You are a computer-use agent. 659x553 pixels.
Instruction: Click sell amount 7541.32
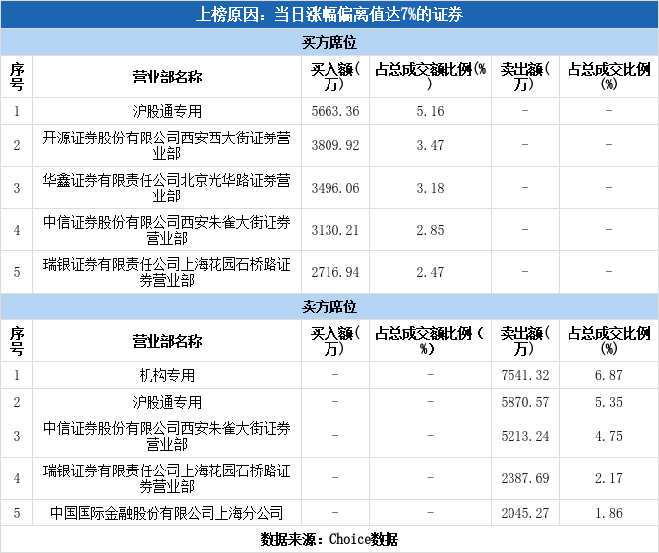click(525, 375)
